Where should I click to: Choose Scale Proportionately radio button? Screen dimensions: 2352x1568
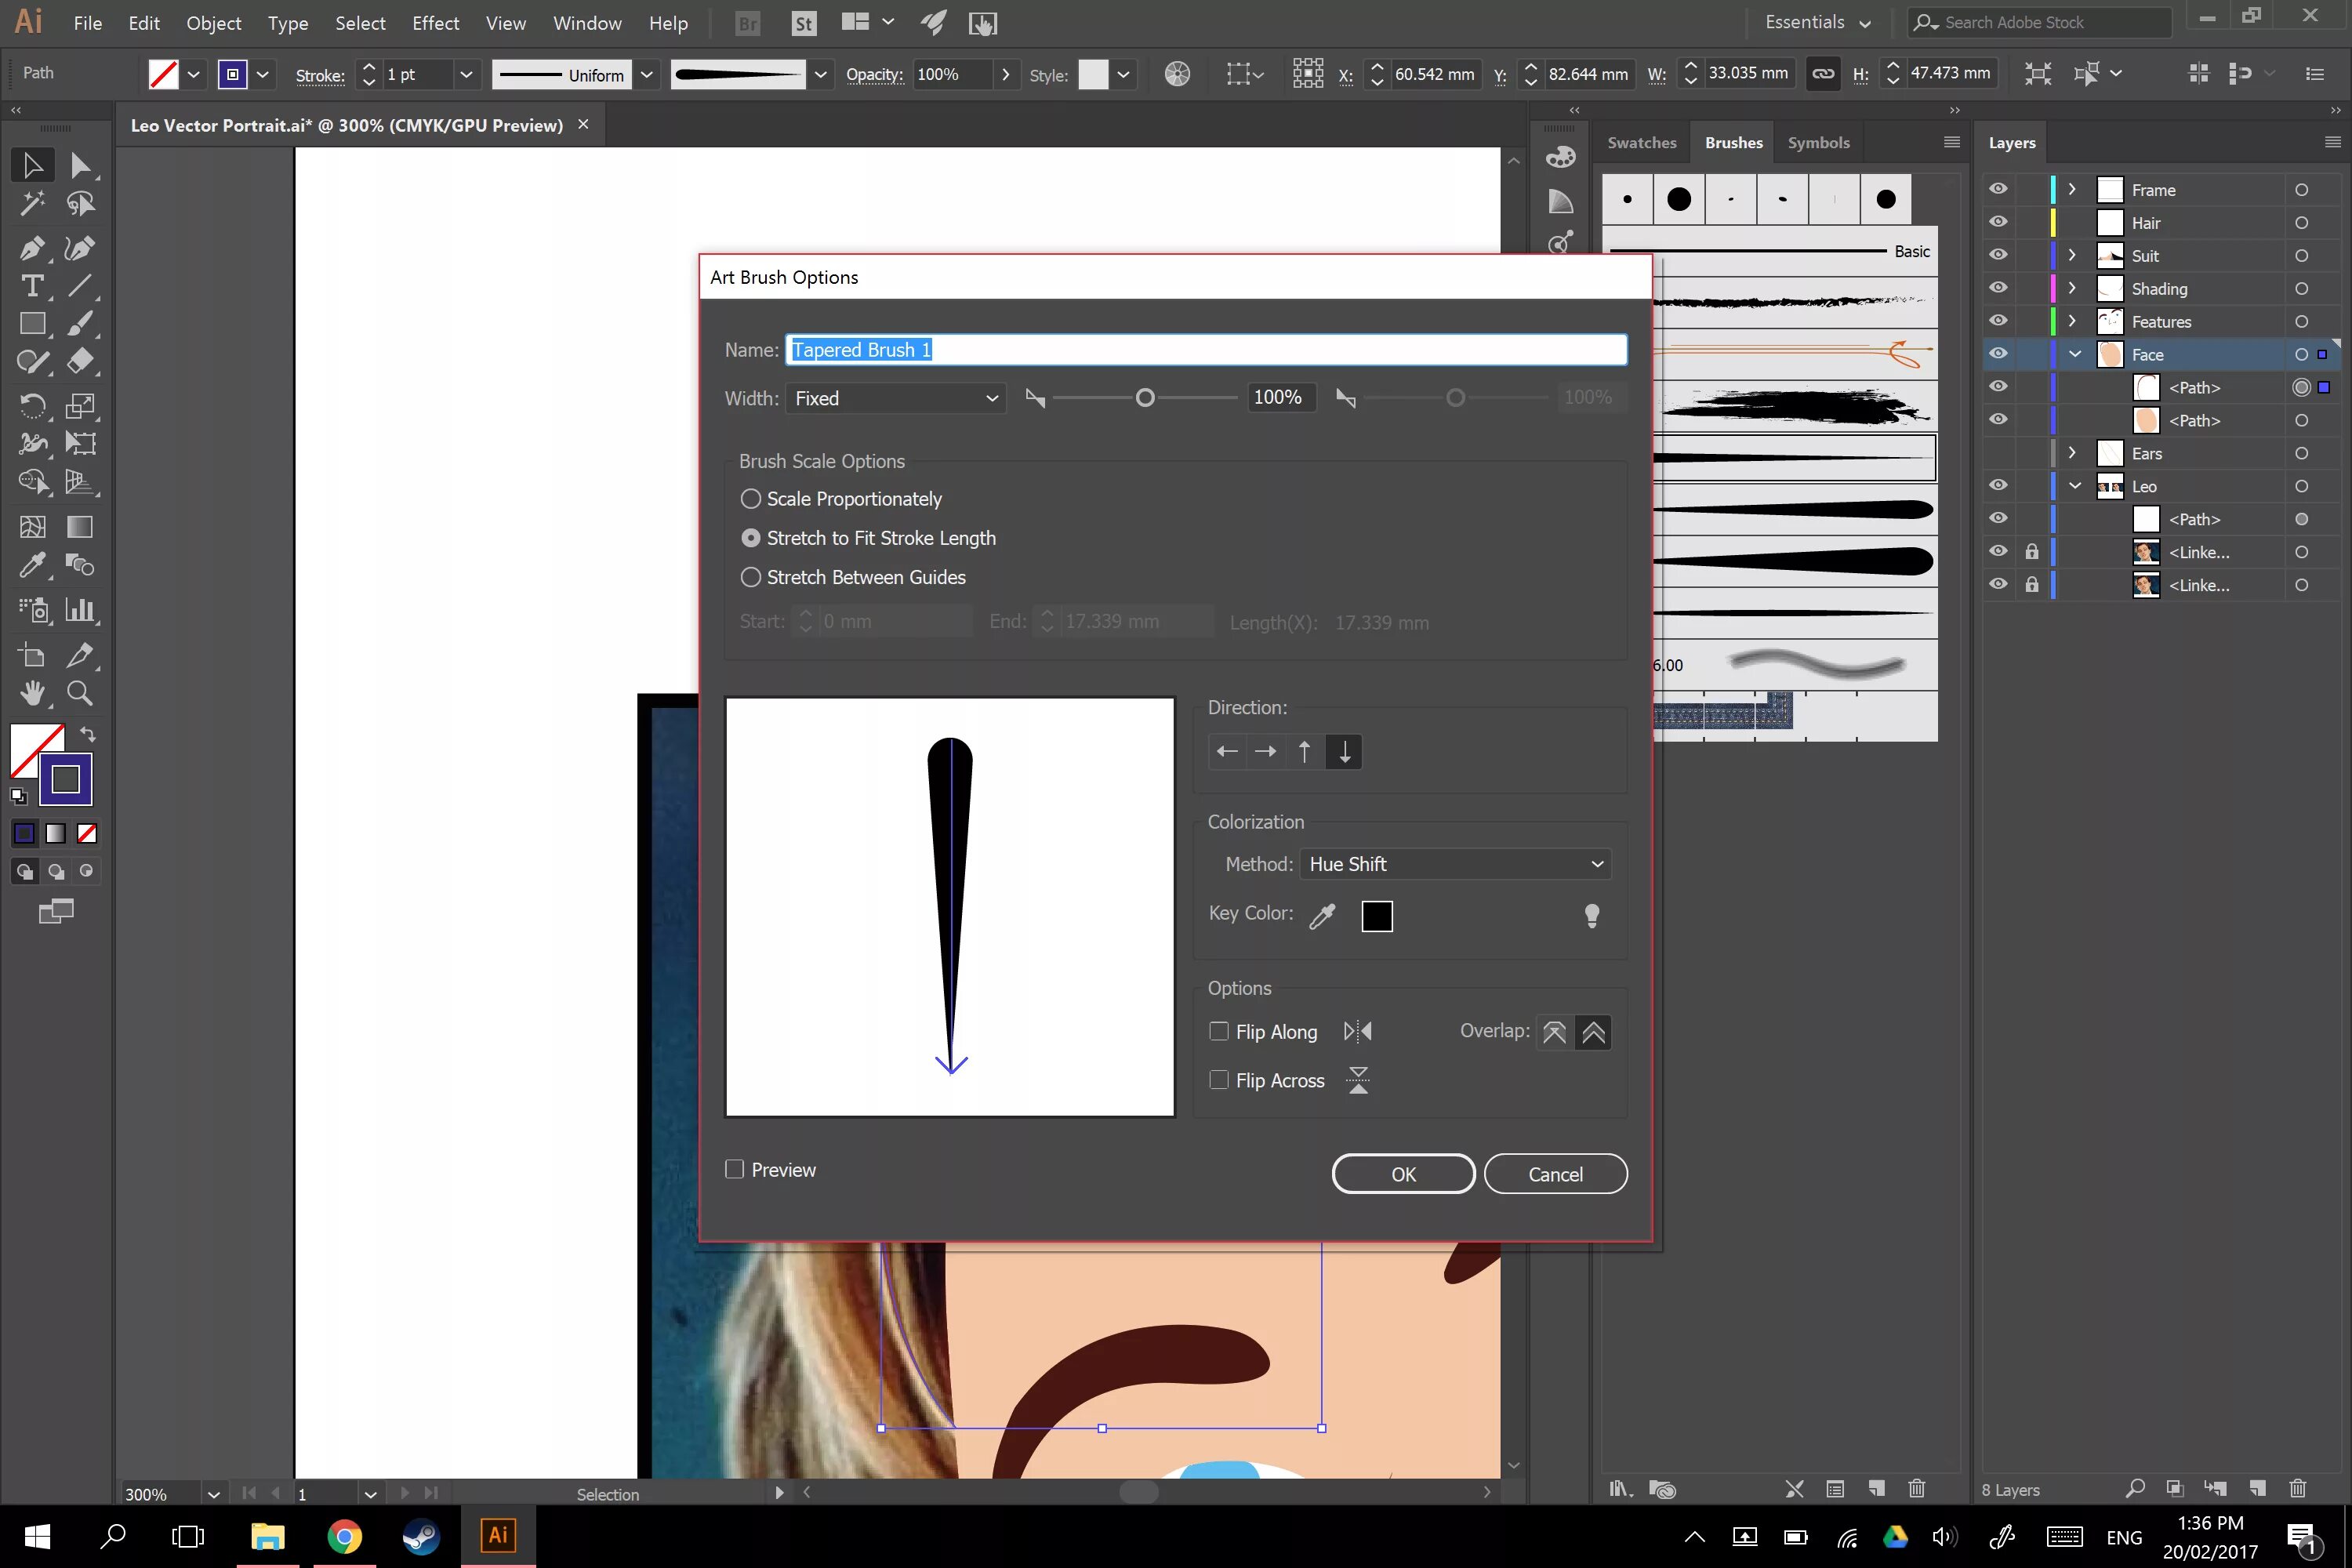[x=750, y=498]
